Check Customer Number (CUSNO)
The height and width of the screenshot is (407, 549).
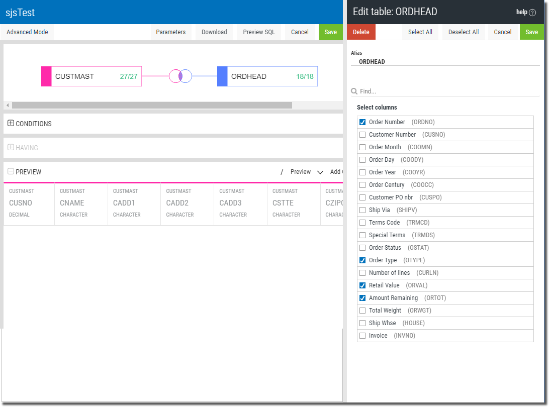(x=362, y=134)
